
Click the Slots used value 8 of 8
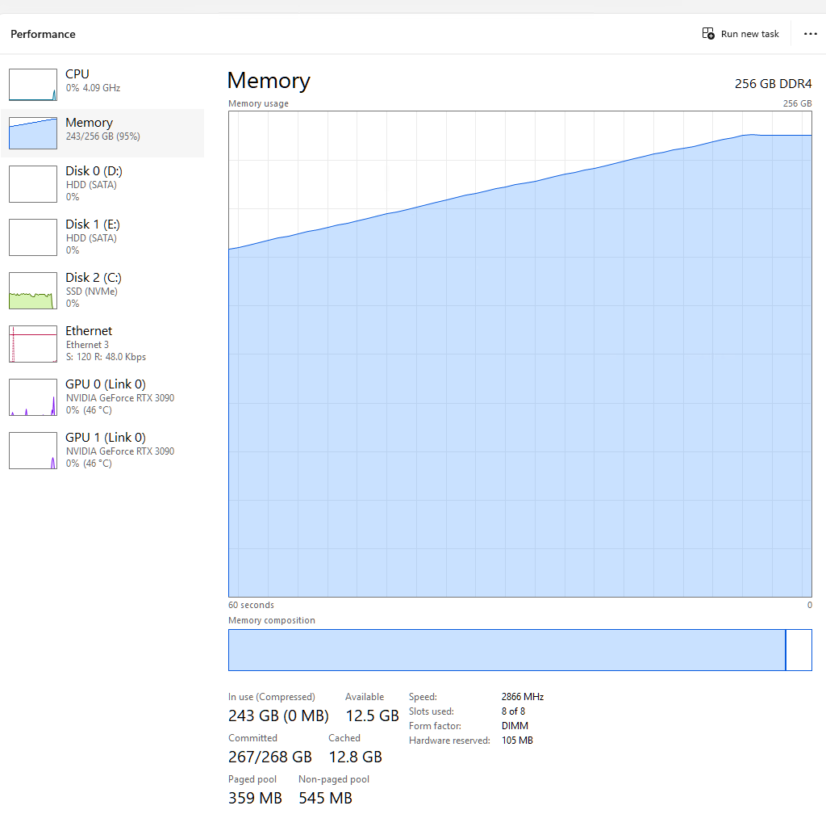513,711
